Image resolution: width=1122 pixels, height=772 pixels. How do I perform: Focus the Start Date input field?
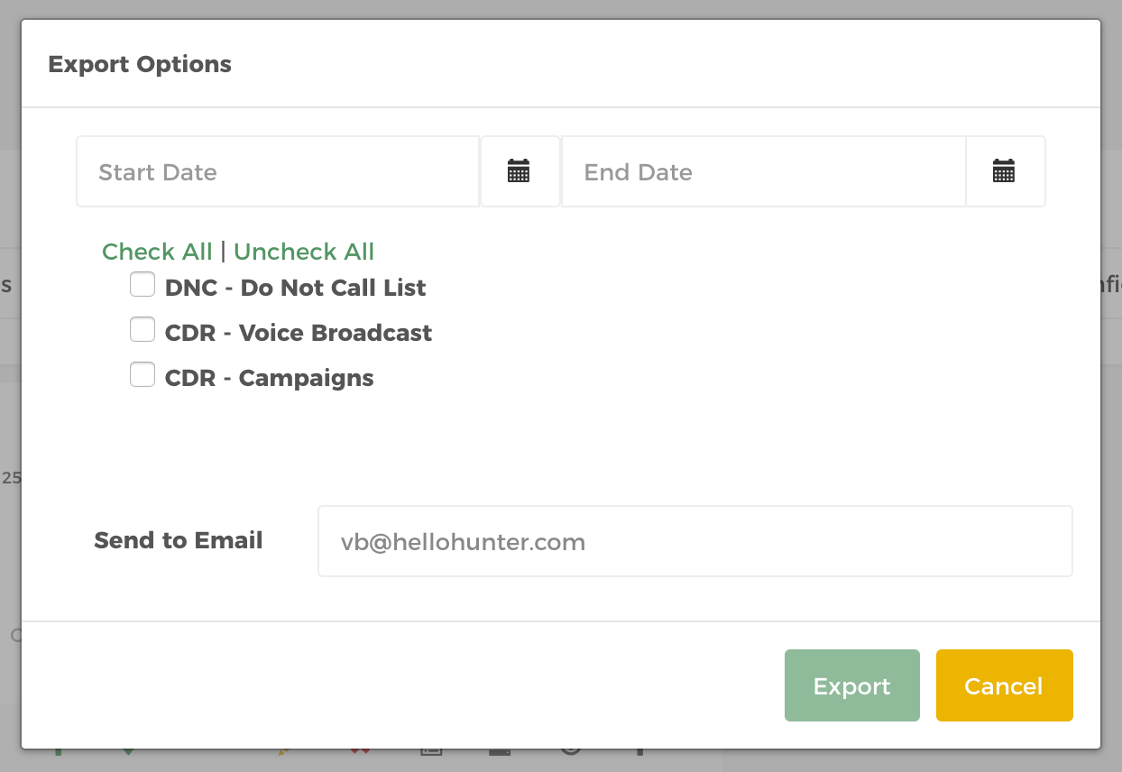[x=278, y=171]
